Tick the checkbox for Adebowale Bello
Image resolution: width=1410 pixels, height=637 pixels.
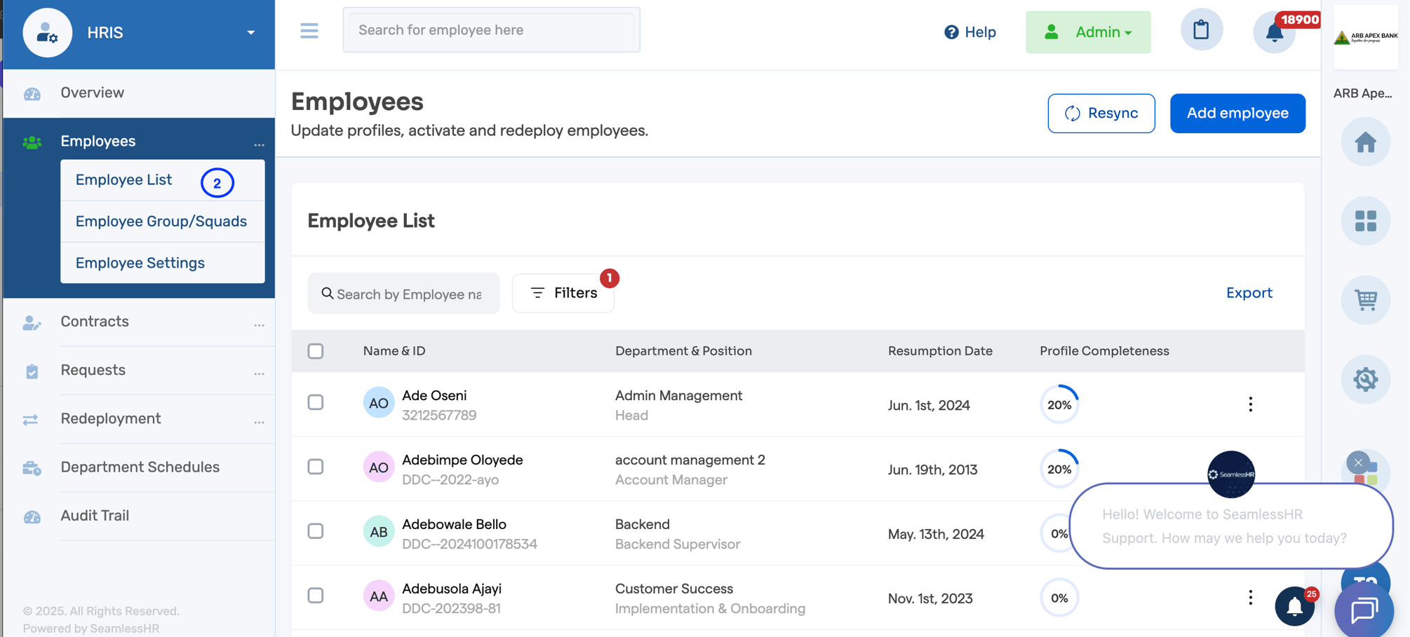(x=316, y=531)
